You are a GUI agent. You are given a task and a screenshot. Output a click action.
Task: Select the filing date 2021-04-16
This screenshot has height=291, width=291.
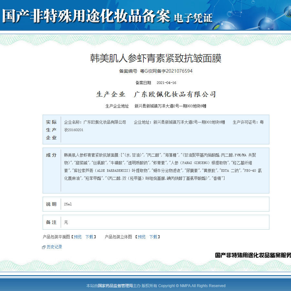166,83
